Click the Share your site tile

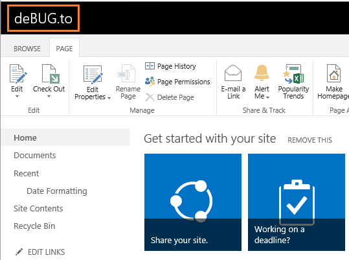click(x=193, y=202)
